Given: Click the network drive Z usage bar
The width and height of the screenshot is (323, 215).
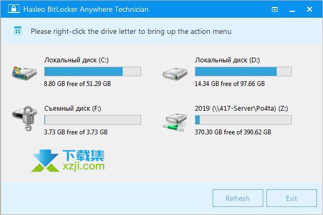Looking at the screenshot, I should pyautogui.click(x=243, y=120).
